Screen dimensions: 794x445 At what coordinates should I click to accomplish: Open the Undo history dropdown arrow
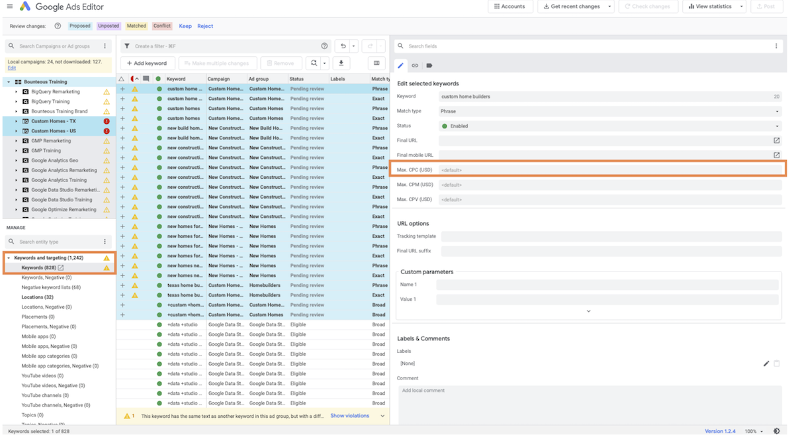(353, 46)
